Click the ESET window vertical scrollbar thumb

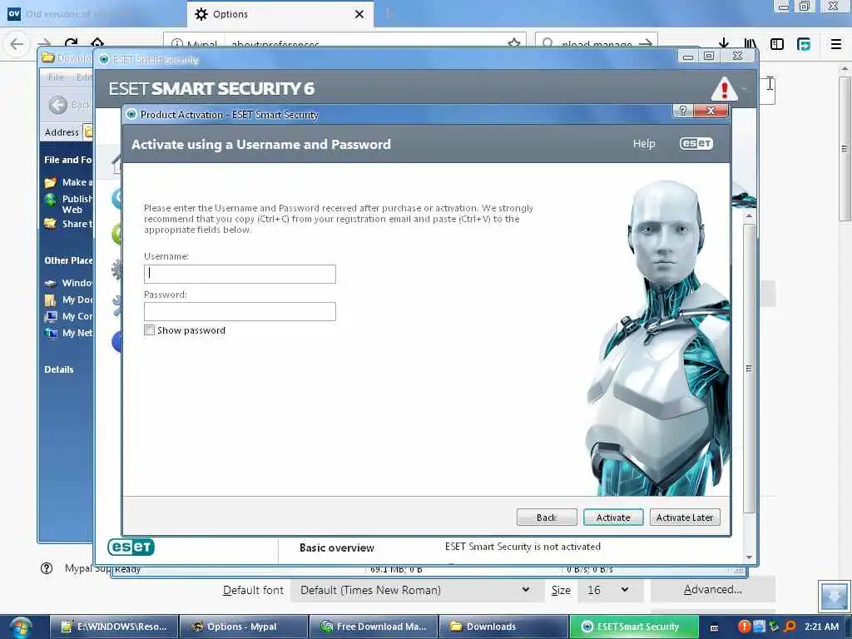(x=749, y=369)
